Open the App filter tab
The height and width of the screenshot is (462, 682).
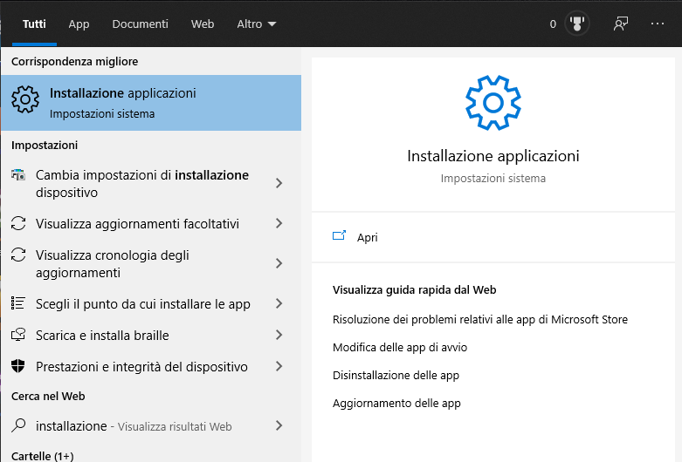[79, 24]
